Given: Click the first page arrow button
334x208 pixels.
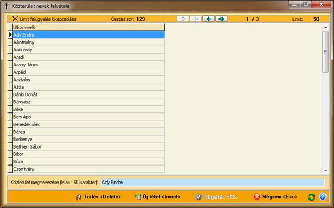Looking at the screenshot, I should click(183, 19).
